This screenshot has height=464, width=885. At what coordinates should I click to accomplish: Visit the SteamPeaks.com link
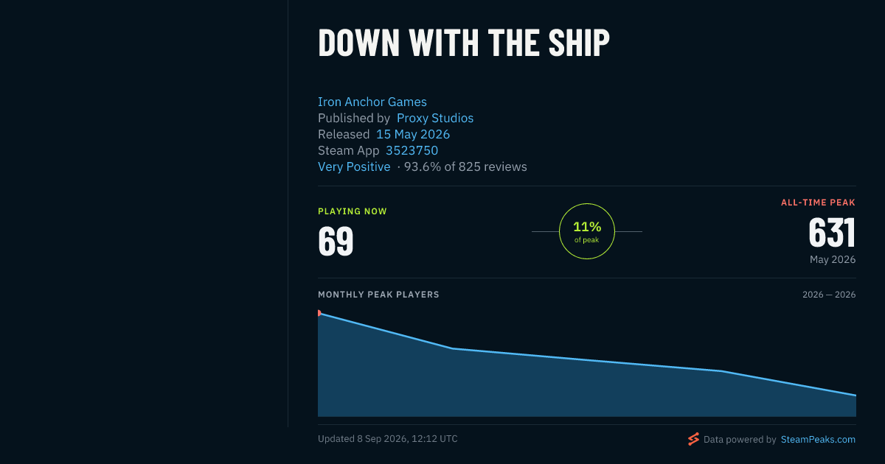[818, 439]
